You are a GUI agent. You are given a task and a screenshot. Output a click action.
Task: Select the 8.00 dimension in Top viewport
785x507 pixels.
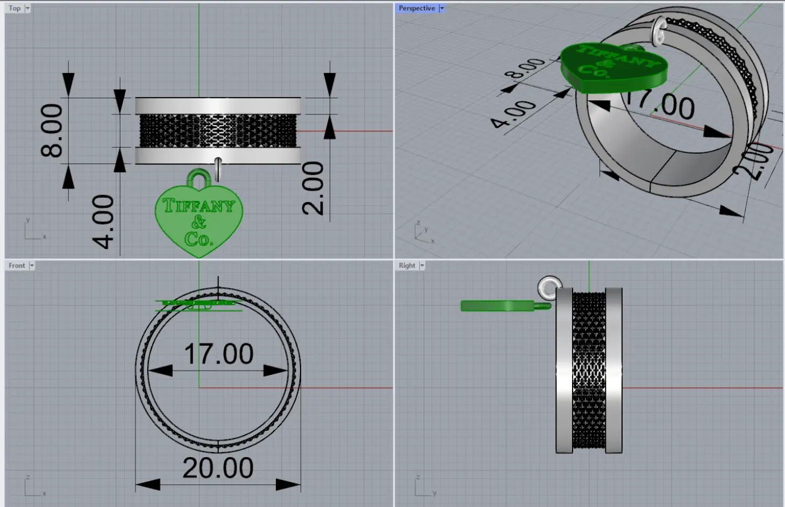pyautogui.click(x=52, y=131)
